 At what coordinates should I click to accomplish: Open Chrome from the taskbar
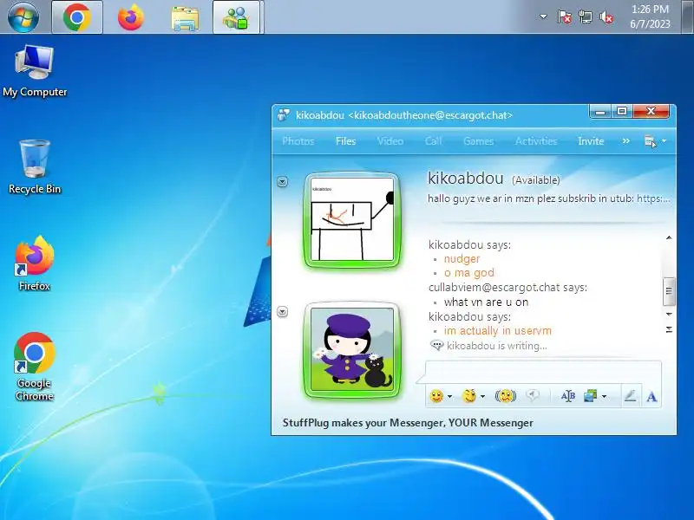pyautogui.click(x=77, y=17)
